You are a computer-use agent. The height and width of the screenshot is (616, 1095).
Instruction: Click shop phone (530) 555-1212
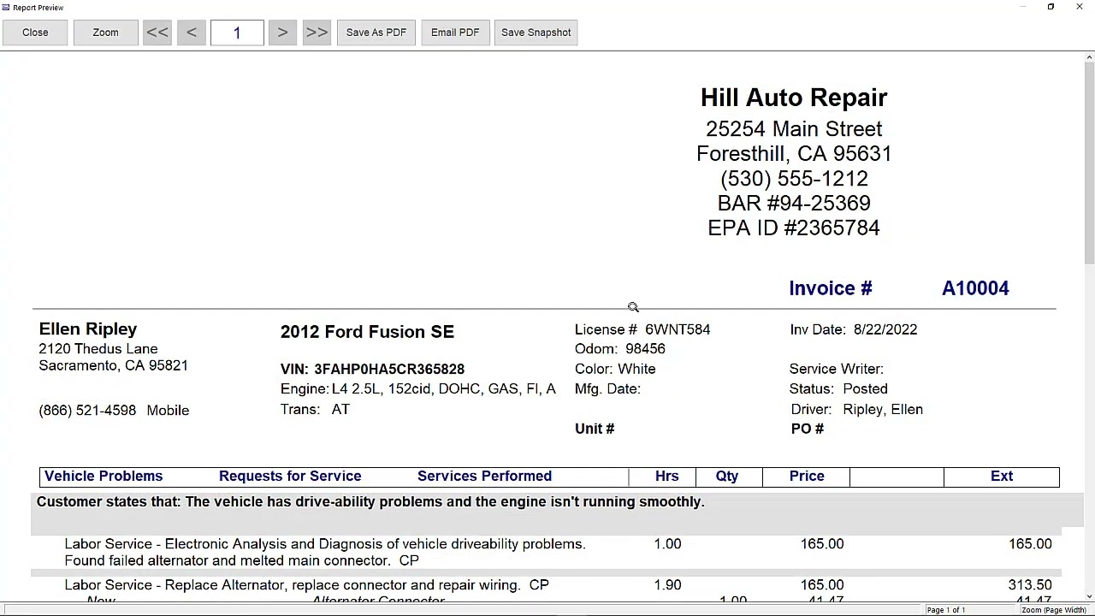pos(794,179)
